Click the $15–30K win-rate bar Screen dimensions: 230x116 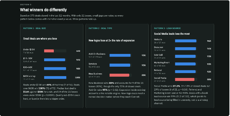(x=55, y=60)
